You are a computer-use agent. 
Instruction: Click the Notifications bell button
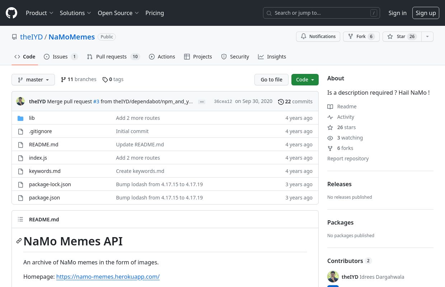coord(318,37)
